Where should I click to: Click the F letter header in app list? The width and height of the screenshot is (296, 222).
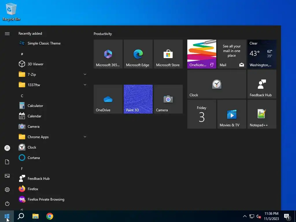point(22,169)
